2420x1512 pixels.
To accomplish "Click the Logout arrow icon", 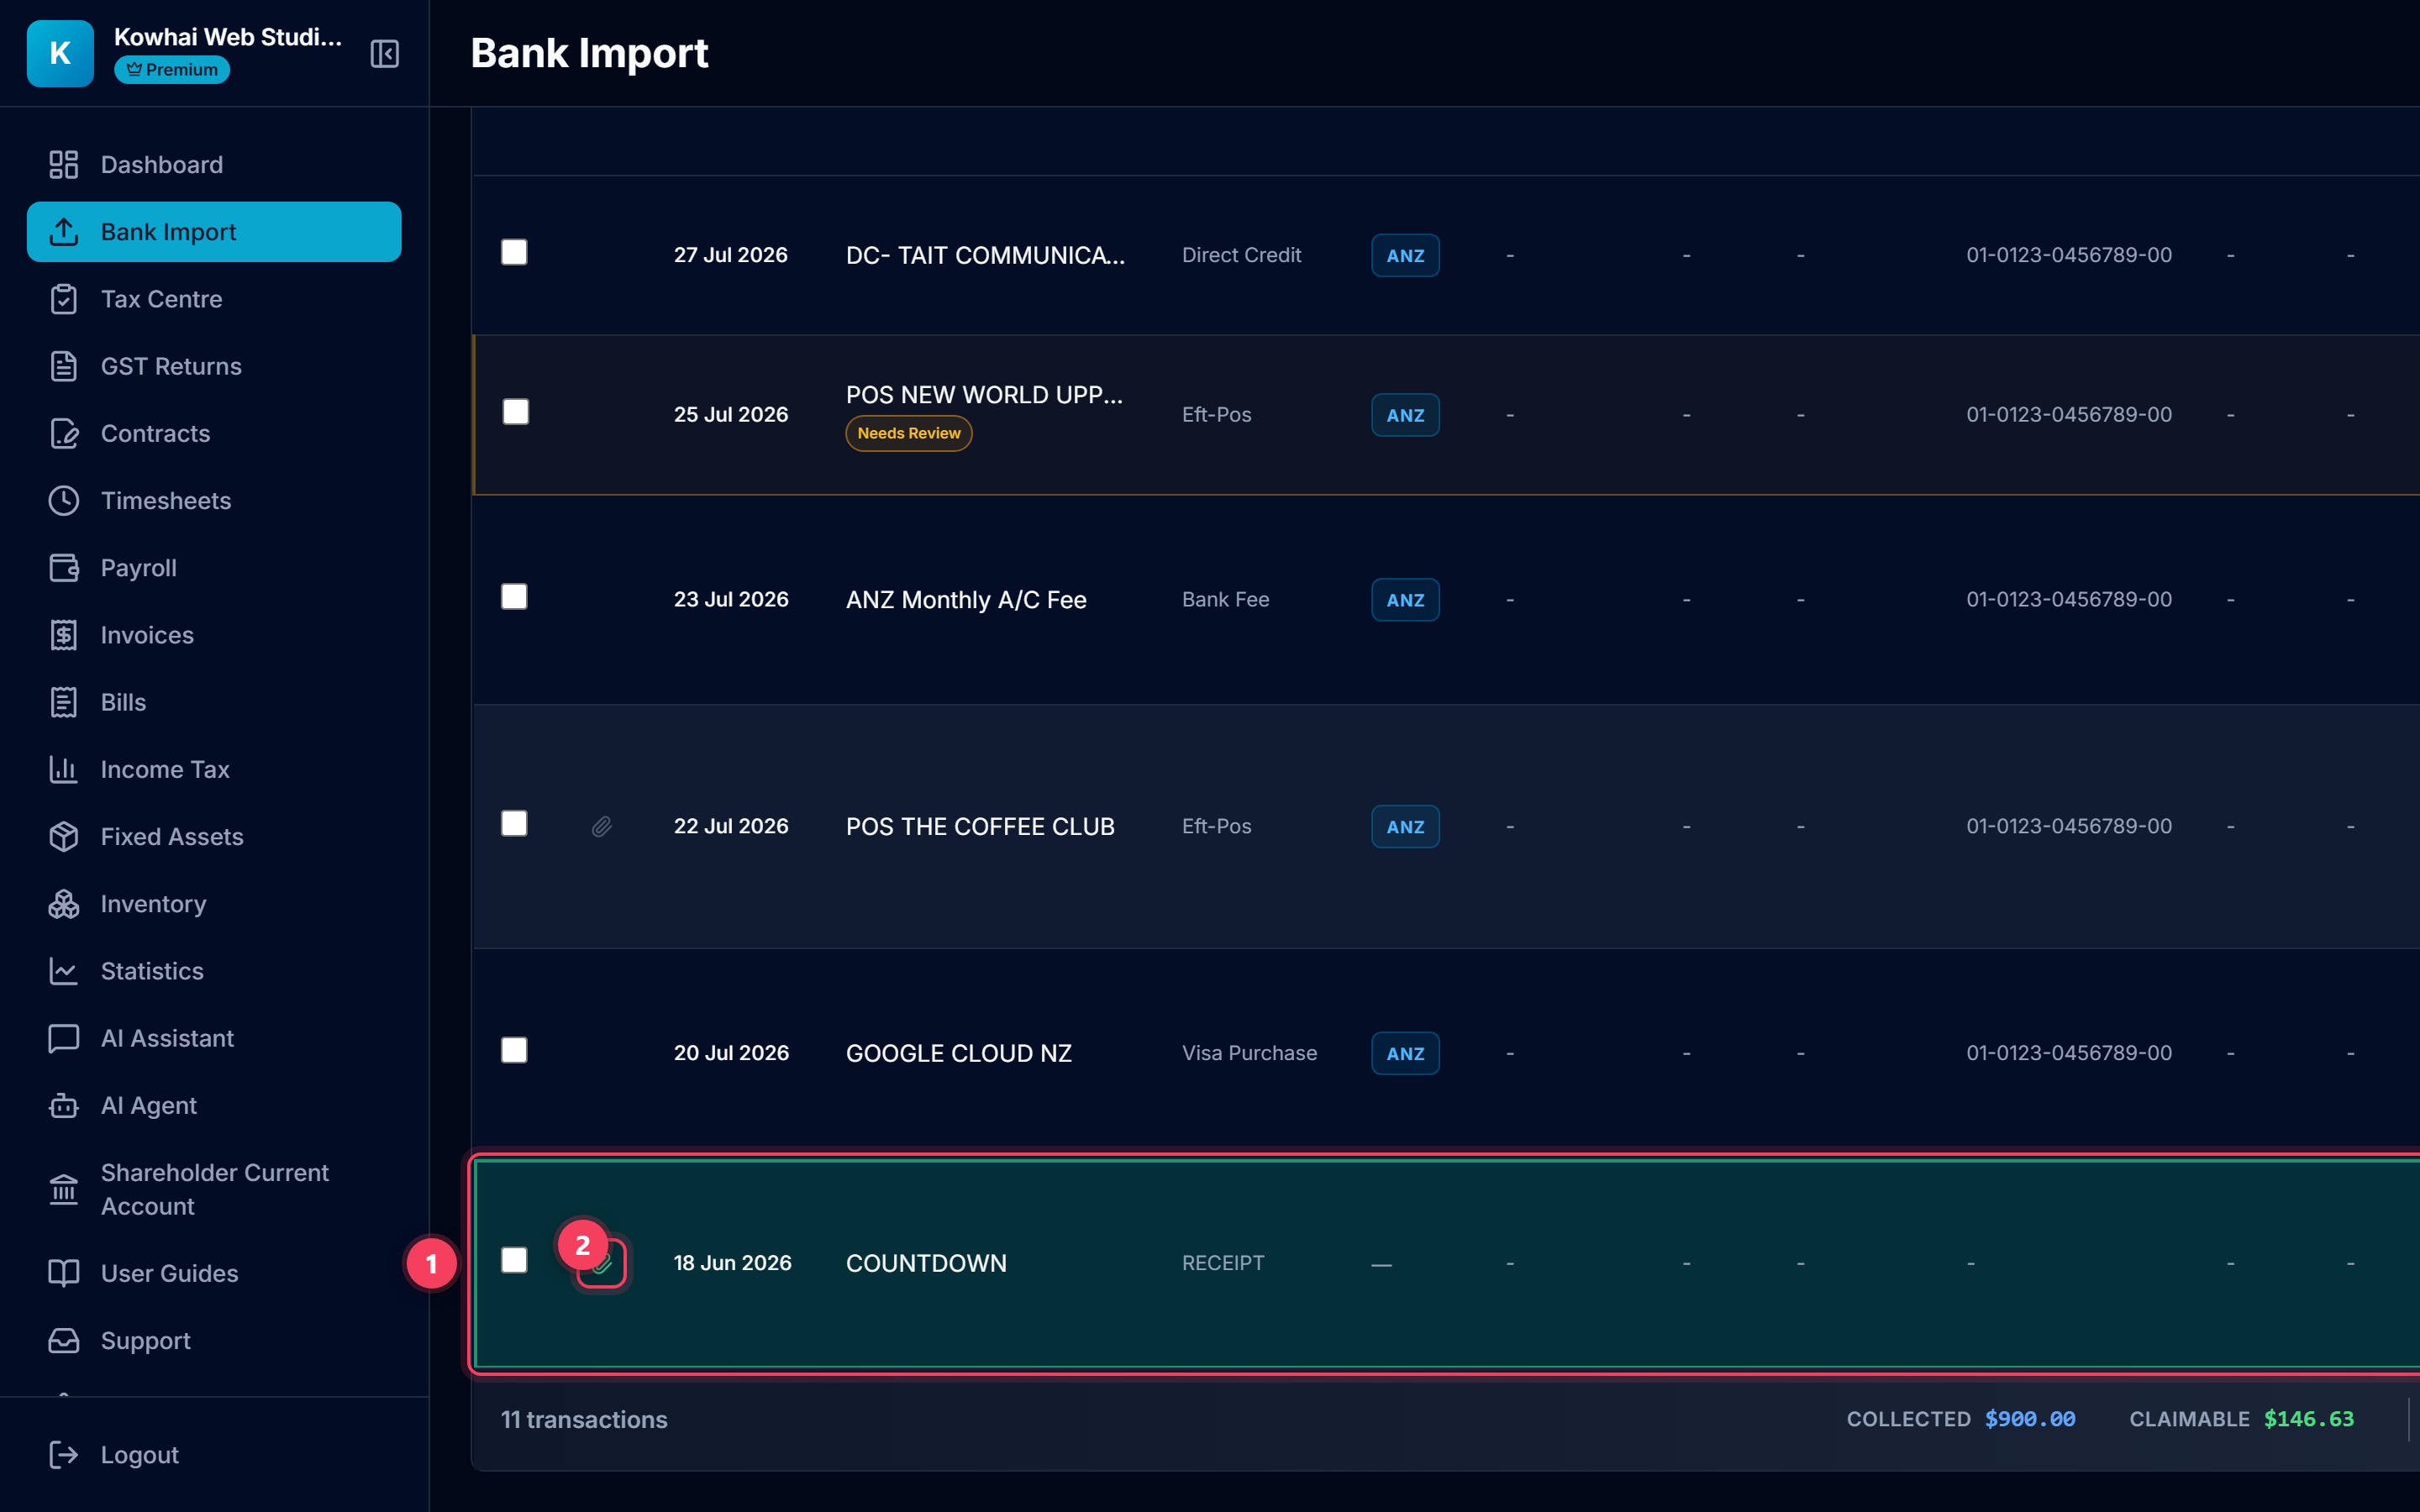I will 64,1454.
